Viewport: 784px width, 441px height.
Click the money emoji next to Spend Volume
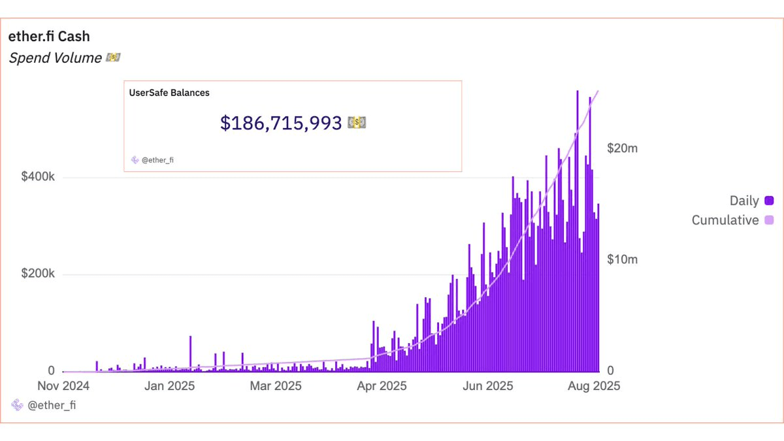(x=113, y=58)
